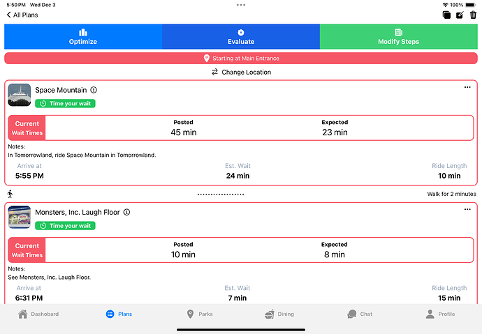This screenshot has height=334, width=482.
Task: Click the Space Mountain thumbnail image
Action: tap(20, 95)
